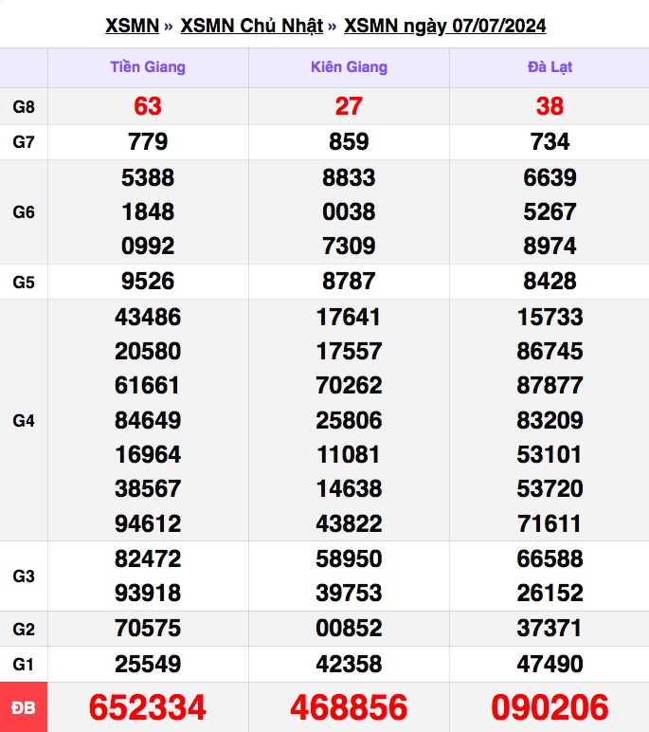649x732 pixels.
Task: Select Đà Lạt jackpot number 090206
Action: [x=550, y=707]
